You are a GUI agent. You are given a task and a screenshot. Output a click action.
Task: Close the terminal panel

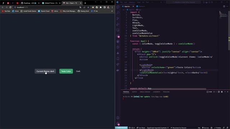click(227, 92)
